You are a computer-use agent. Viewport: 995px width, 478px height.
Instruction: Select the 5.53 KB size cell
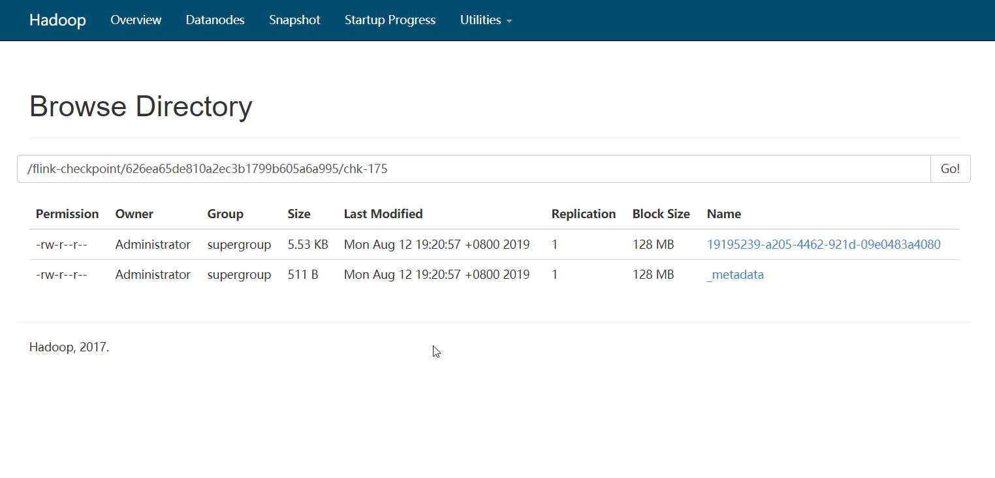coord(308,245)
